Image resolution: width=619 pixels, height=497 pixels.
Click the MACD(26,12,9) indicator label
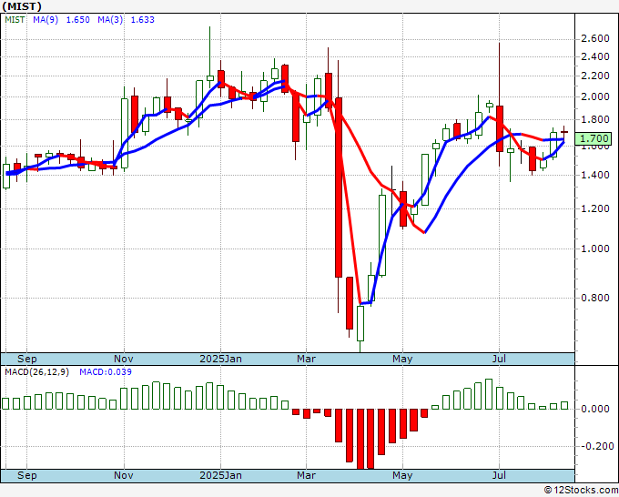pos(36,372)
